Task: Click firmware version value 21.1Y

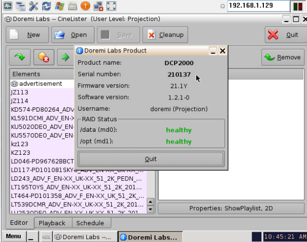Action: tap(179, 86)
